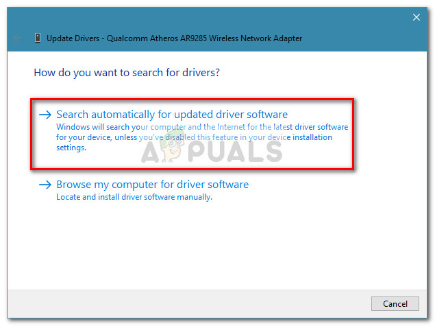Click the Cancel button
Screen dimensions: 435x326
pyautogui.click(x=395, y=304)
